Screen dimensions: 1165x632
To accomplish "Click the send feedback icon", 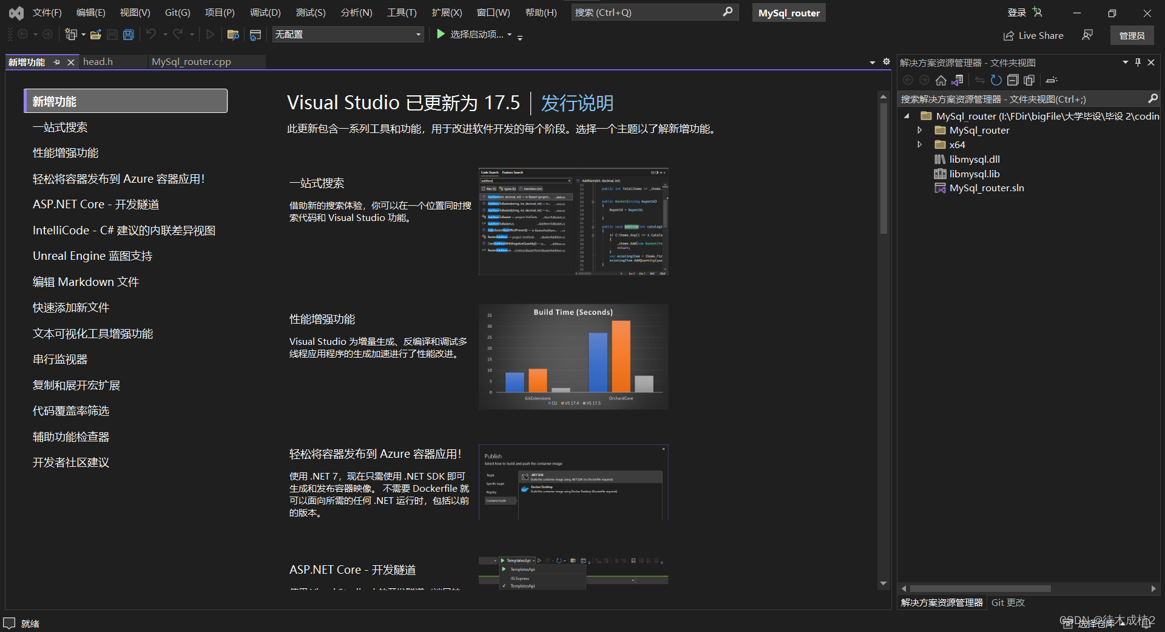I will [1087, 35].
